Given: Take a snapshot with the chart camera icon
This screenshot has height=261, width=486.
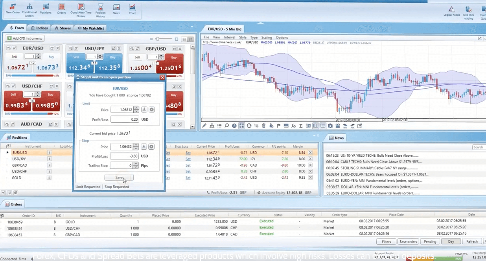Looking at the screenshot, I should pos(330,126).
